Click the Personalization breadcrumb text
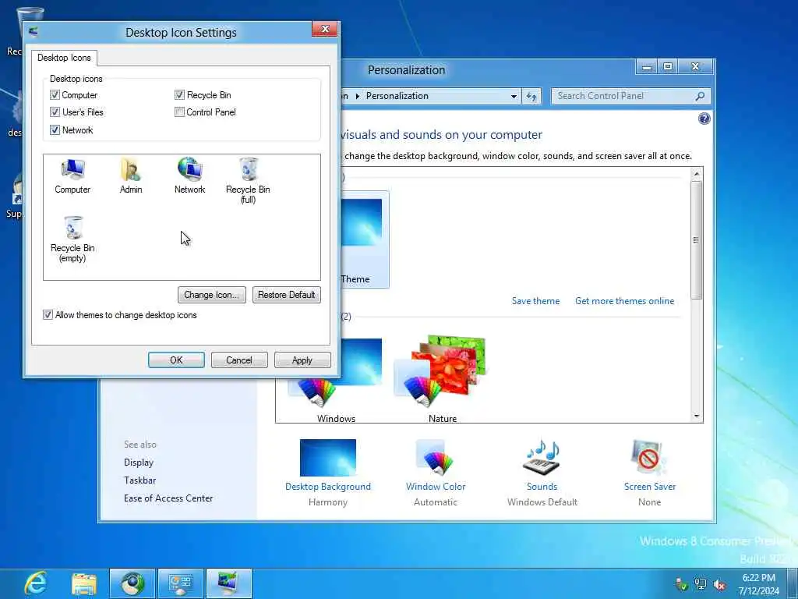This screenshot has height=599, width=798. 397,96
